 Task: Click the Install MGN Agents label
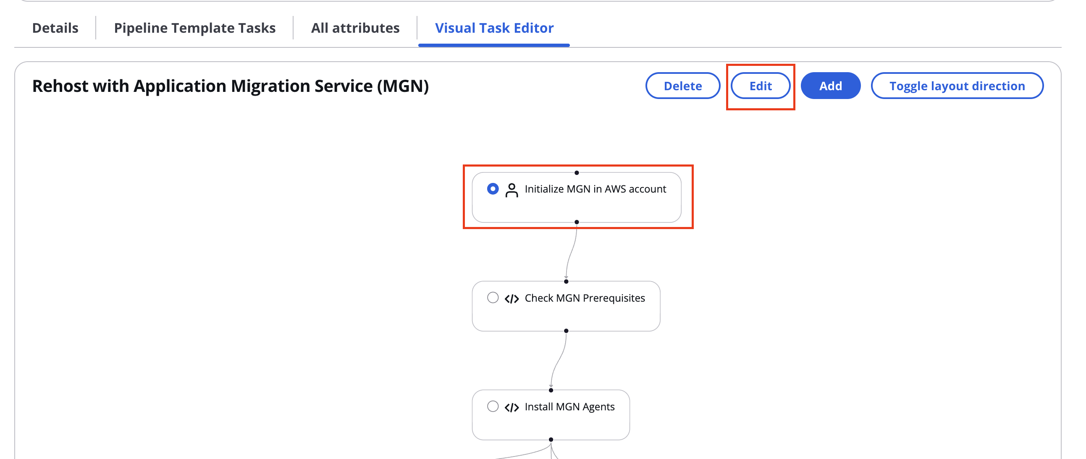[x=569, y=407]
